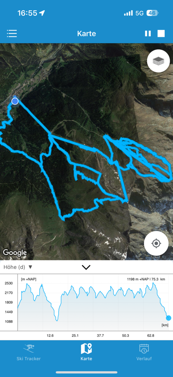Tap the location arrow in status bar
Viewport: 173px width, 377px height.
pos(42,13)
